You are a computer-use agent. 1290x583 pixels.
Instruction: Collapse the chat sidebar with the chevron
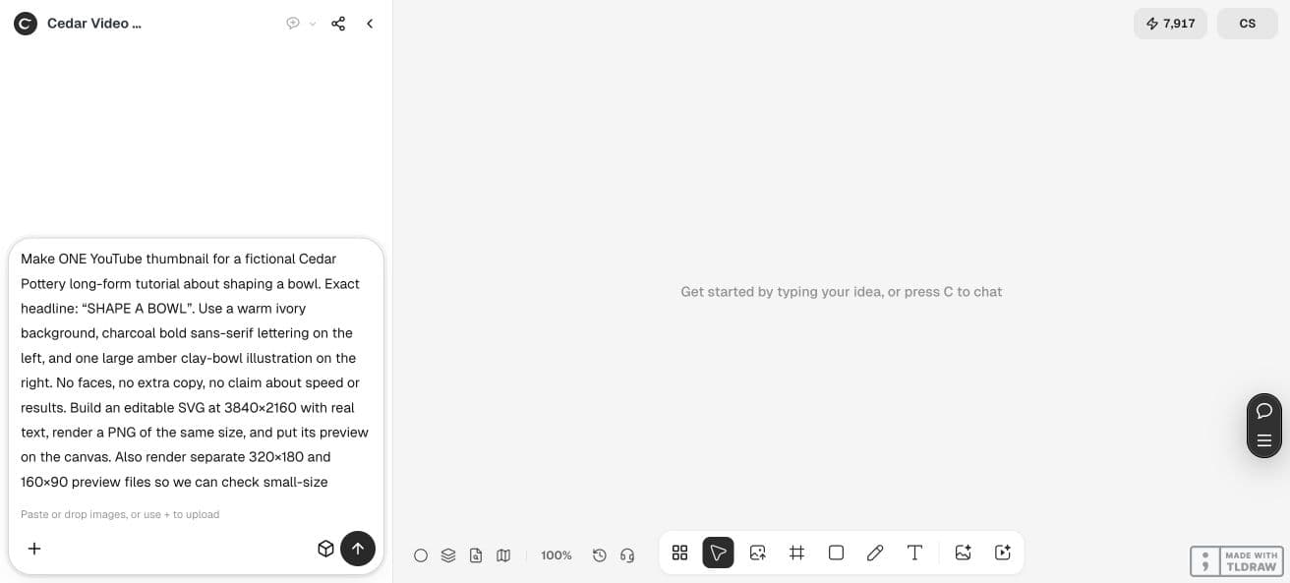click(x=370, y=24)
